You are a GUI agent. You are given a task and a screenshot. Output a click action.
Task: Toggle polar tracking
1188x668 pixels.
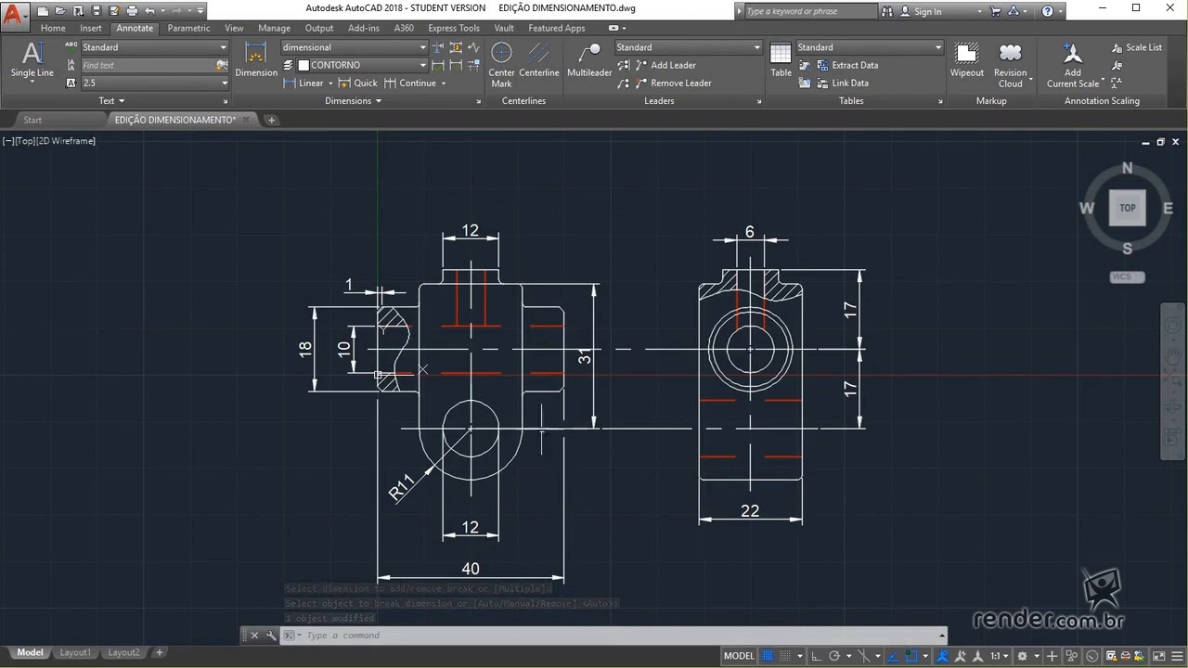[x=834, y=656]
